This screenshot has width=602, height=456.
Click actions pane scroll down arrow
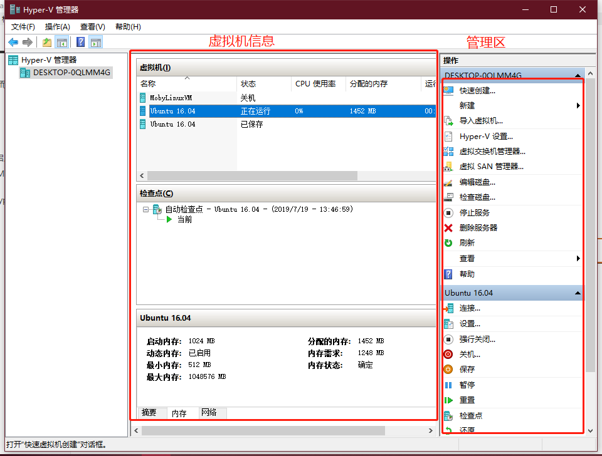coord(591,431)
